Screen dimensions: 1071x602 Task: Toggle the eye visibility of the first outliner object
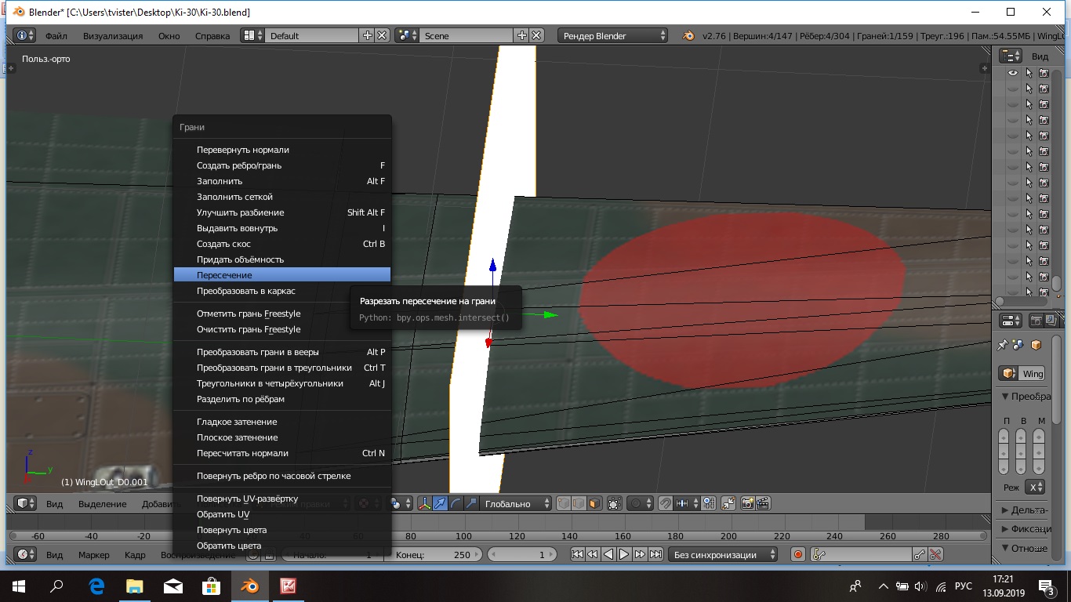[1013, 73]
